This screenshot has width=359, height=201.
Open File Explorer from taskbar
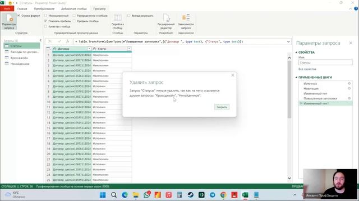[x=136, y=195]
